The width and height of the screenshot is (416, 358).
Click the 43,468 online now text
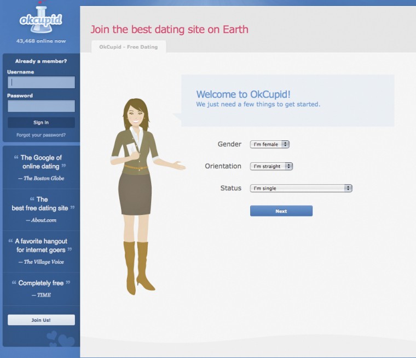[41, 41]
